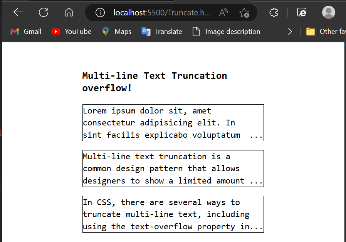Viewport: 346px width, 242px height.
Task: Click the Internet Explorer mode icon
Action: [302, 13]
